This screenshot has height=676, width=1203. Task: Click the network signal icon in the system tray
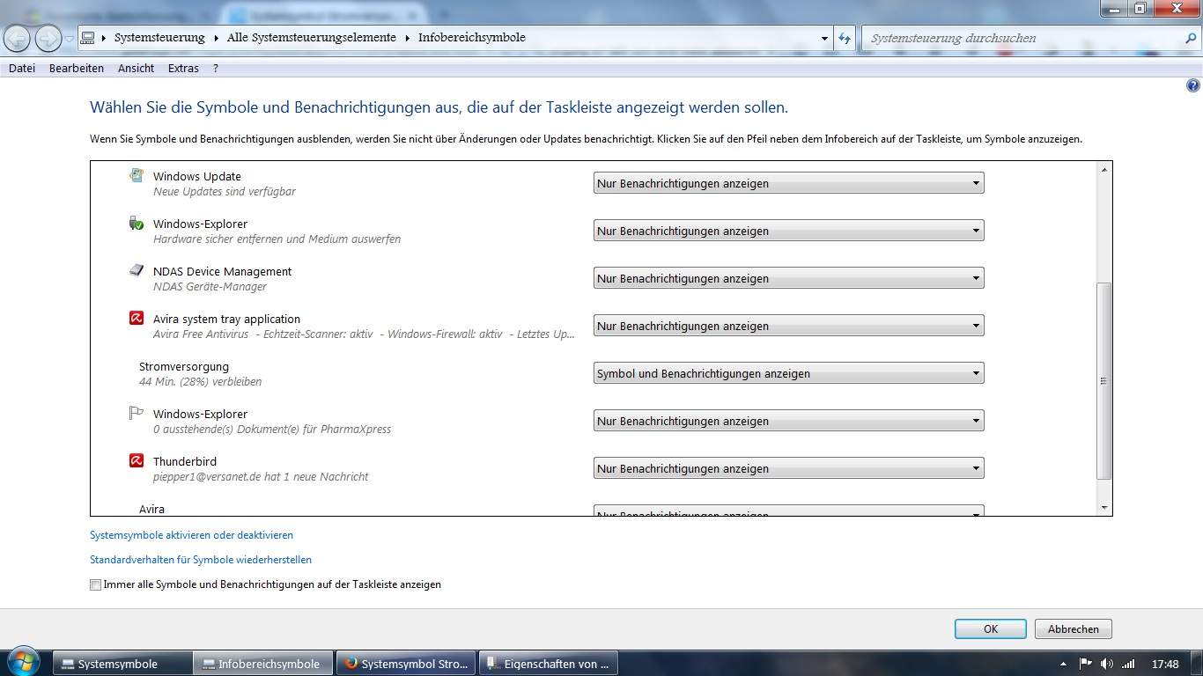click(x=1128, y=663)
